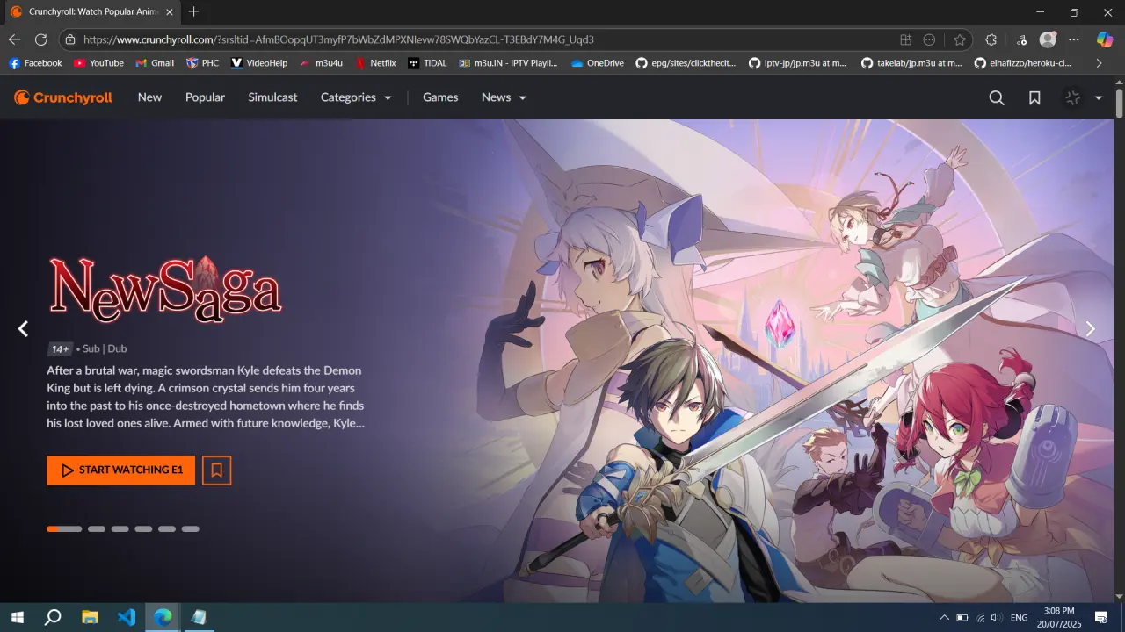
Task: Jump to the second carousel indicator
Action: (97, 529)
